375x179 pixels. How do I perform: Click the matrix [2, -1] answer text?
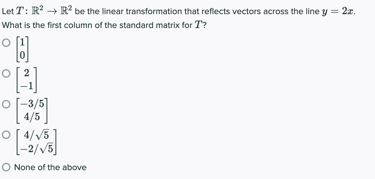(x=26, y=80)
